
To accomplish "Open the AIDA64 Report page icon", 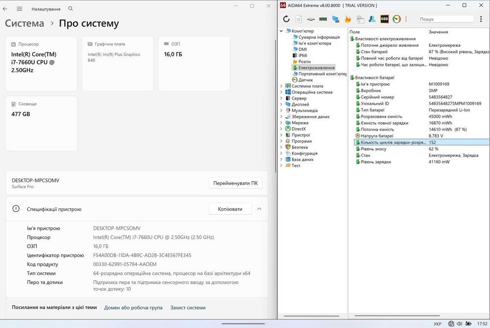I will click(x=298, y=19).
